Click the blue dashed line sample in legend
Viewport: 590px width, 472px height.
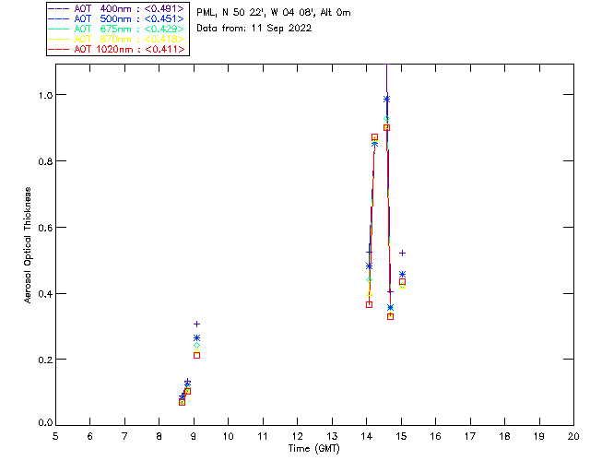59,18
